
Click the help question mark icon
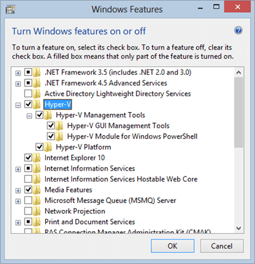pos(238,30)
